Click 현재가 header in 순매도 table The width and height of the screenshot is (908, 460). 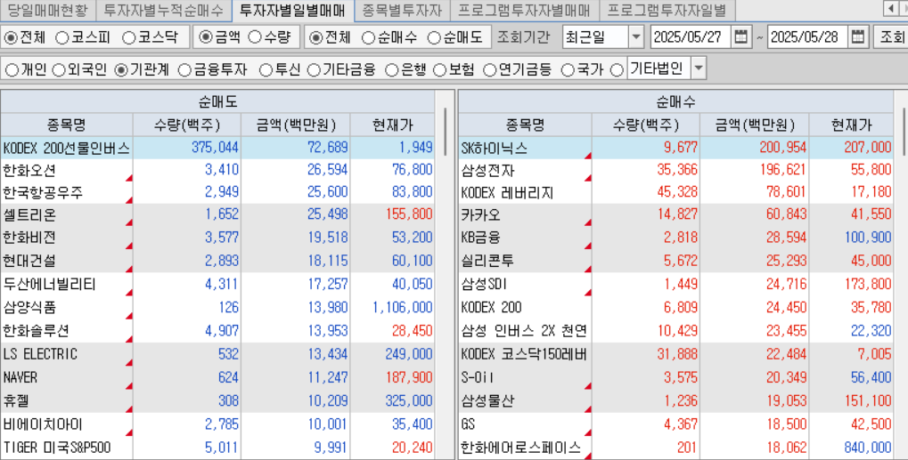[x=393, y=125]
